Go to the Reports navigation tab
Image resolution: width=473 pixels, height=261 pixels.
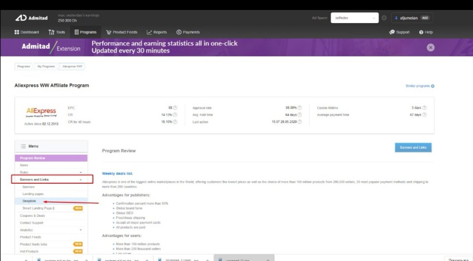[x=156, y=32]
